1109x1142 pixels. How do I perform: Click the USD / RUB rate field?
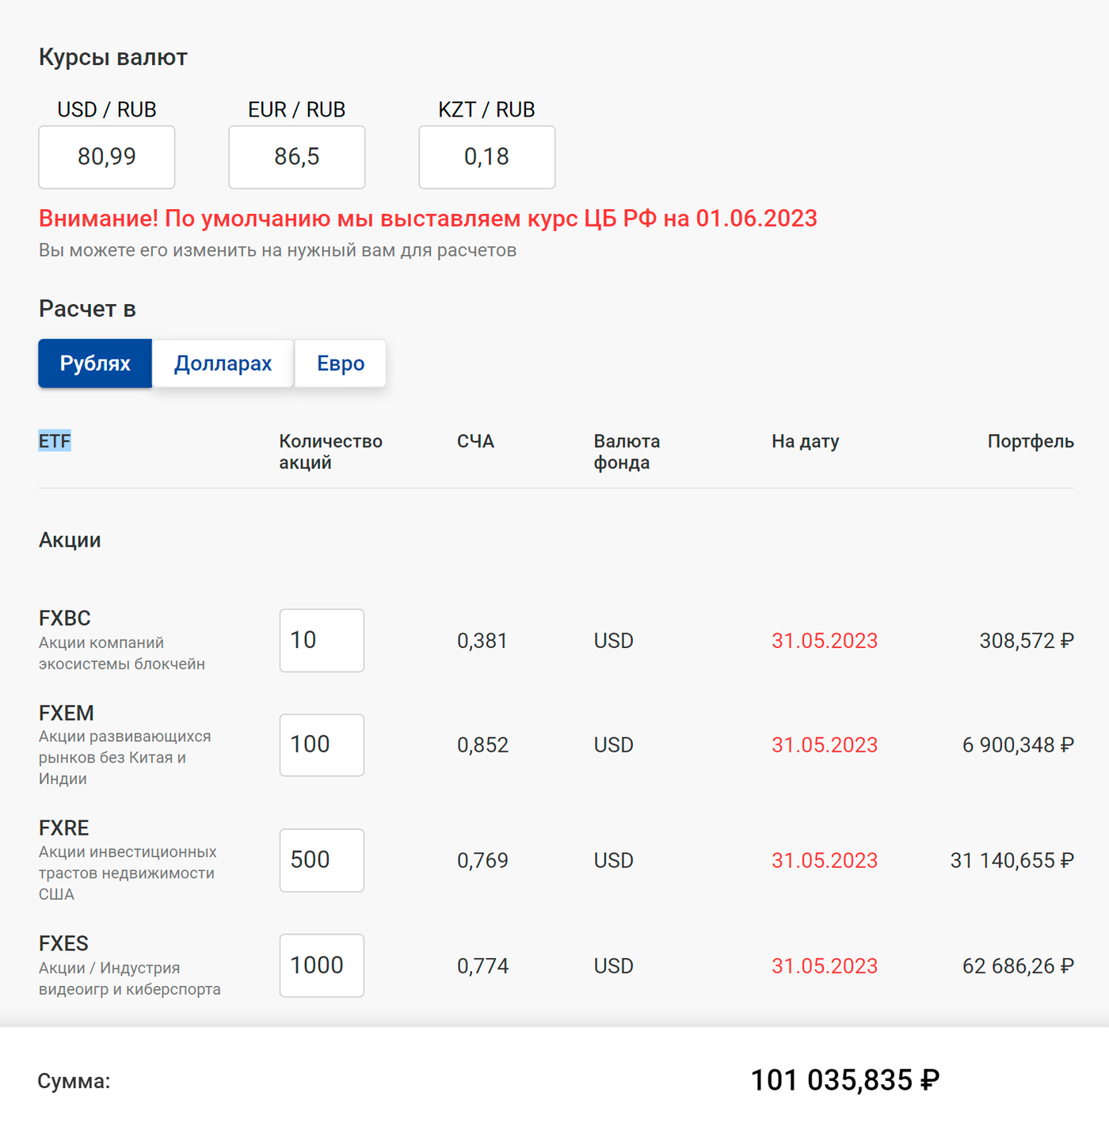click(x=107, y=157)
